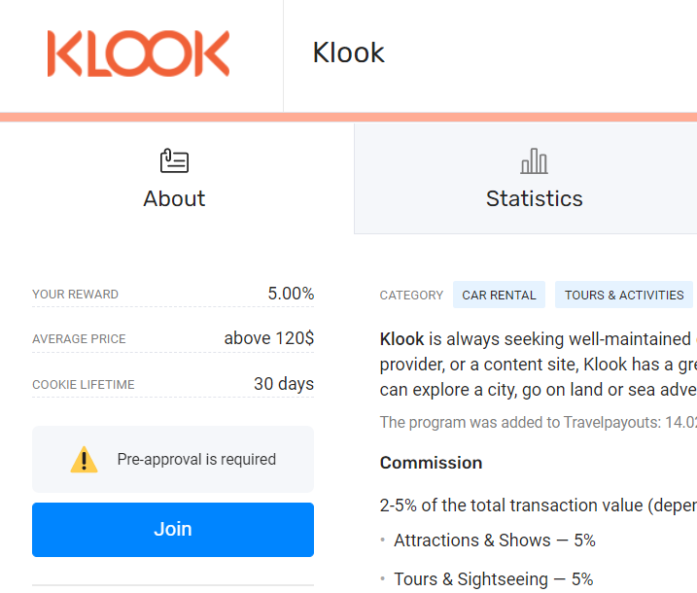Click the Statistics bar chart icon

(534, 161)
